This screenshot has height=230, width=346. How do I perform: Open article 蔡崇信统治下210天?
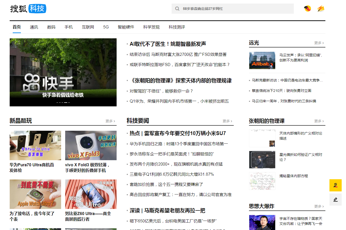(x=281, y=91)
